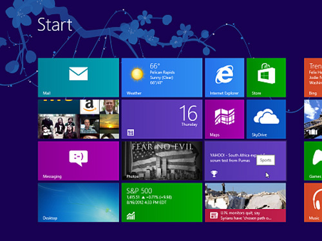Click the 1,415.51 index value
Viewport: 322px width, 241px height.
pyautogui.click(x=133, y=197)
